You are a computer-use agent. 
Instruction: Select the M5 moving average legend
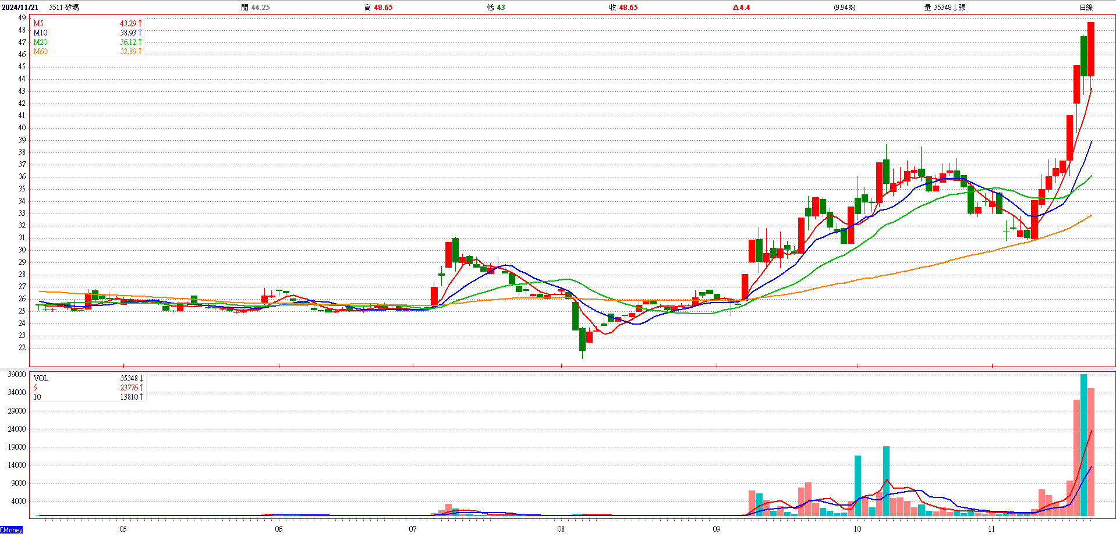(38, 24)
